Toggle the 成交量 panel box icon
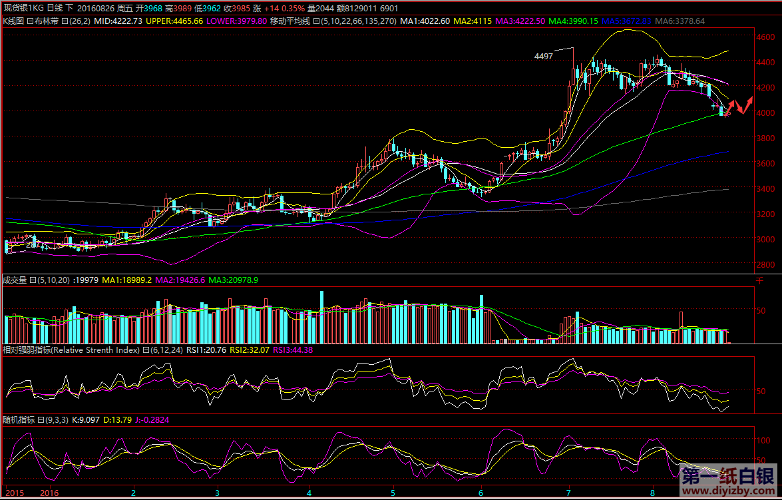This screenshot has height=500, width=782. click(33, 280)
